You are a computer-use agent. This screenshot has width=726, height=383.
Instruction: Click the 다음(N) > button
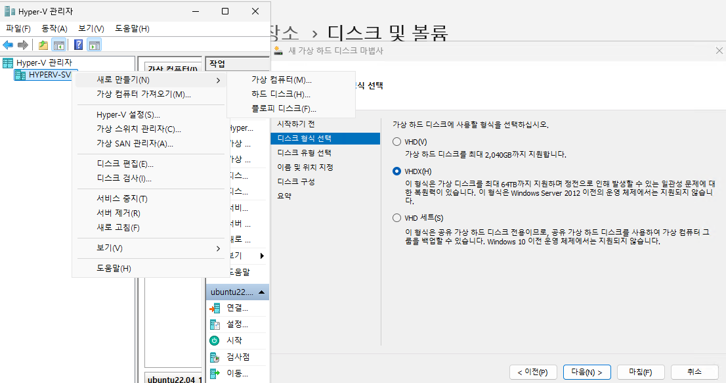point(587,372)
